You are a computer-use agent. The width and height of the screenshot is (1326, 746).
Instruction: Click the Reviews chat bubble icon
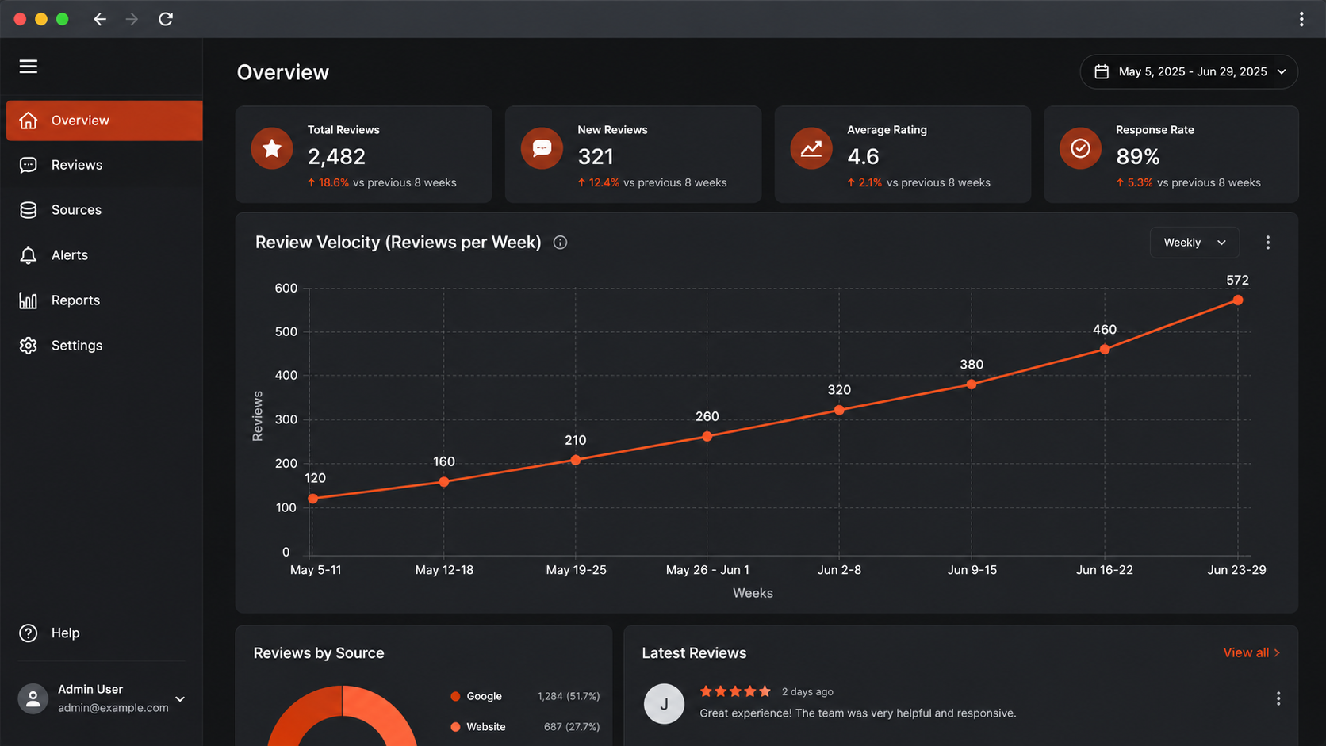click(x=29, y=165)
